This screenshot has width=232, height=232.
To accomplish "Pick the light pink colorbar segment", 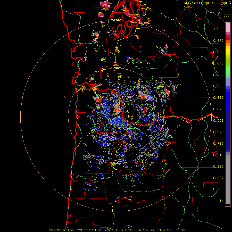I will (x=228, y=28).
